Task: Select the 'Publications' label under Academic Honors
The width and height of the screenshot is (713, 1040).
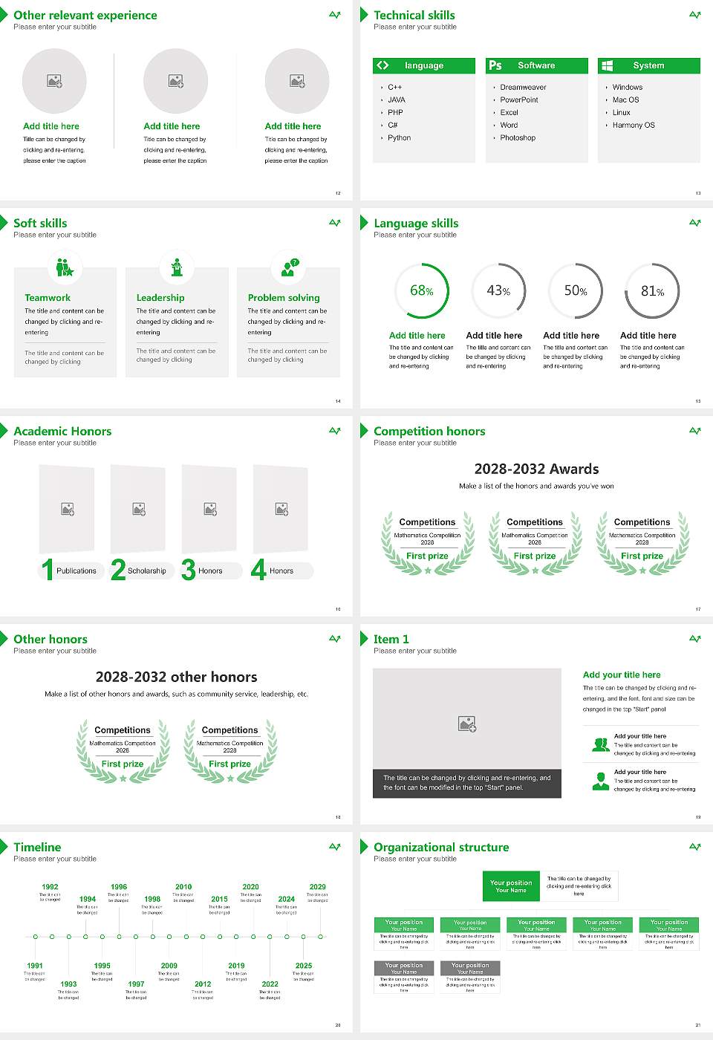Action: tap(76, 571)
